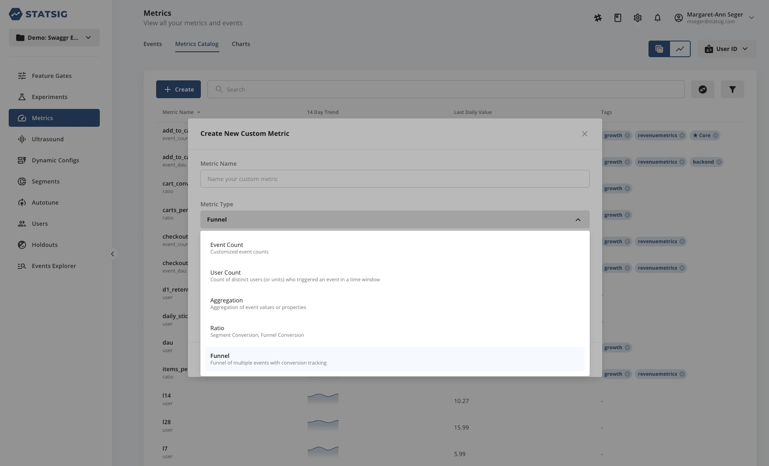The height and width of the screenshot is (466, 769).
Task: Switch to the chart view toggle
Action: click(680, 49)
